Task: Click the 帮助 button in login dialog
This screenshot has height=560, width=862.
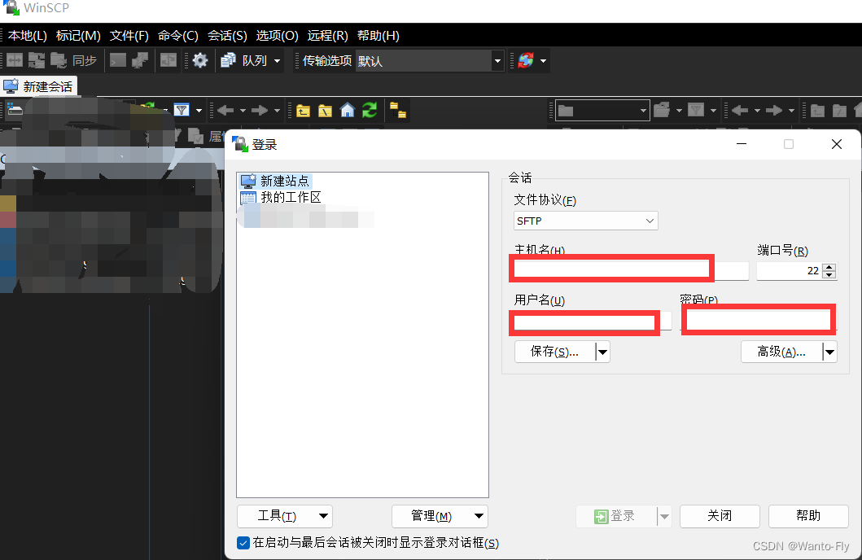Action: [x=808, y=516]
